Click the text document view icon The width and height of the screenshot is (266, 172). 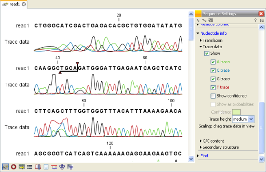46,167
